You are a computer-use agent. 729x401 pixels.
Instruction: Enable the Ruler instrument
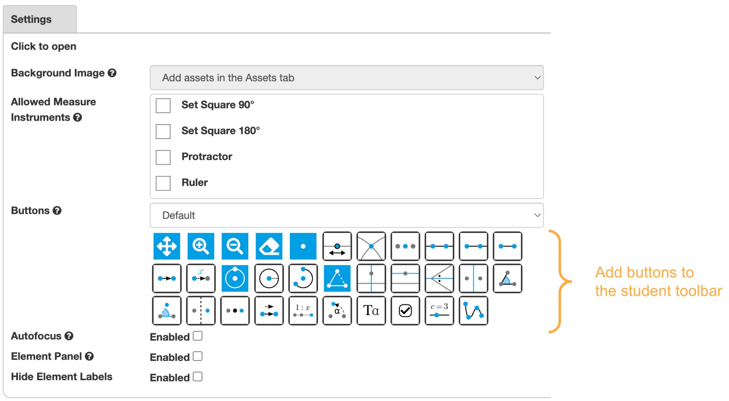tap(163, 183)
